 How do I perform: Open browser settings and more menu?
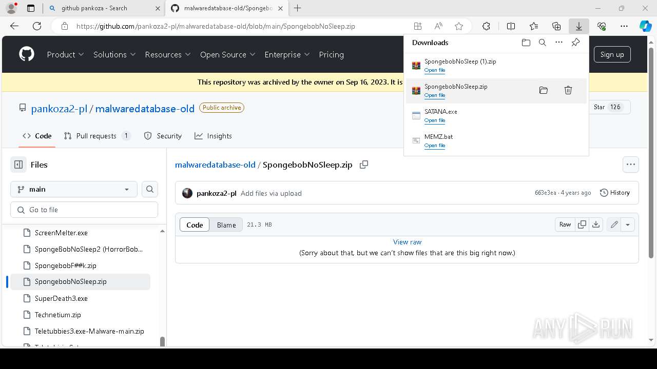click(x=624, y=26)
